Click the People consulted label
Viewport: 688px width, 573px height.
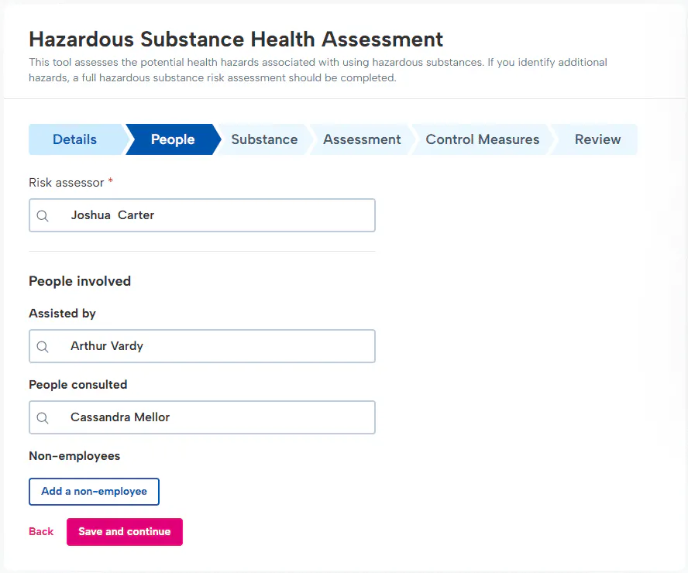point(77,385)
